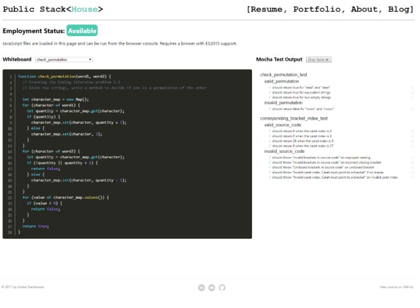Click the corresponding_bracket_index_test suite heading
420x308 pixels.
(294, 118)
